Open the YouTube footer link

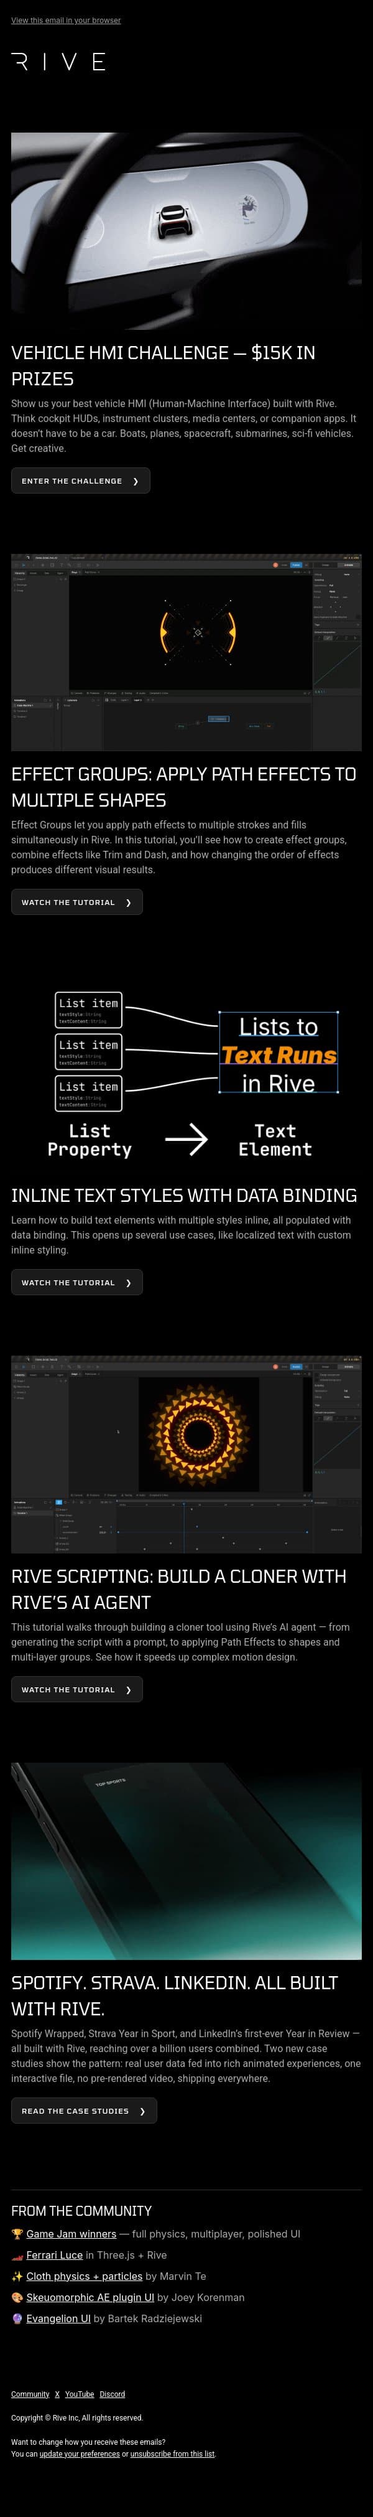tap(80, 2394)
